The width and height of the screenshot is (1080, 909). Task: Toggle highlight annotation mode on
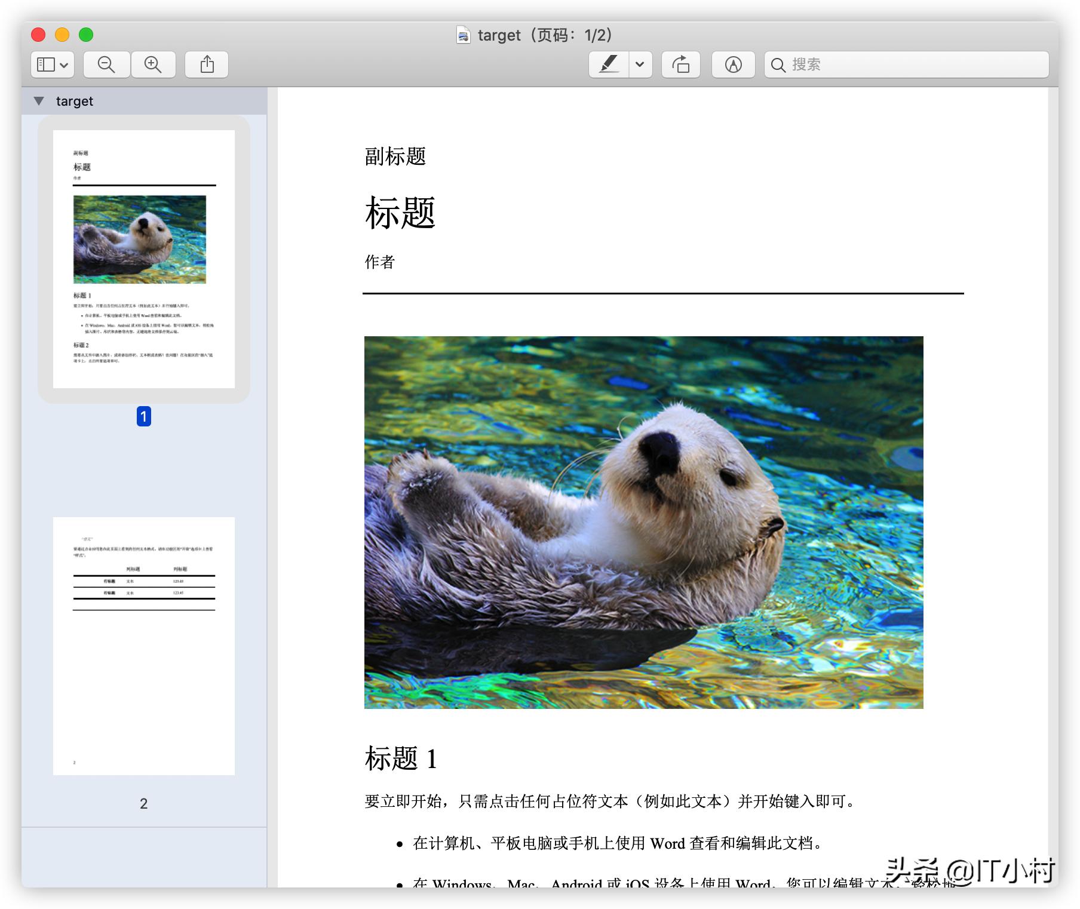[x=609, y=65]
